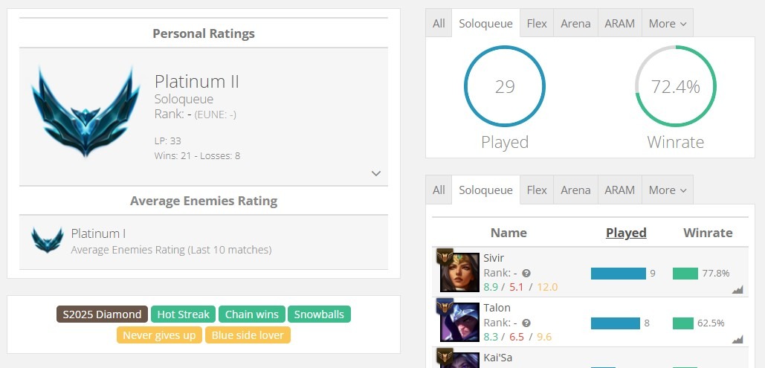Select the Arena tab in the winrate panel

(x=575, y=24)
